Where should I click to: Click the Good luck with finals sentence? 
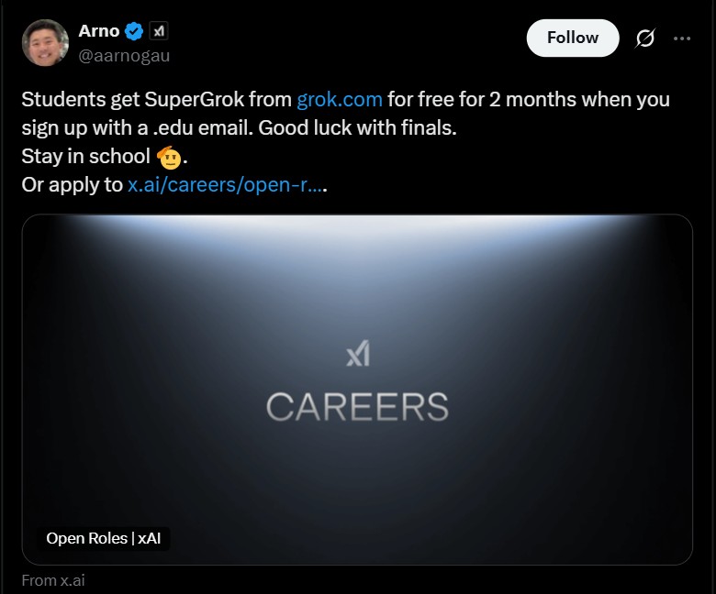pyautogui.click(x=358, y=128)
